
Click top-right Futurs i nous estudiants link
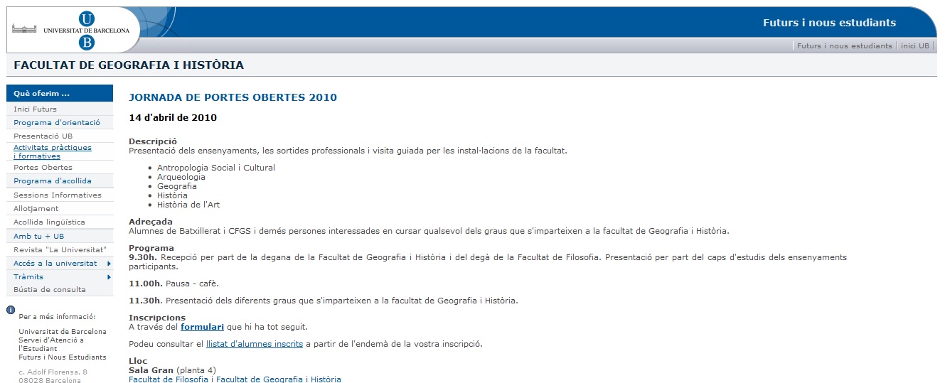click(844, 45)
